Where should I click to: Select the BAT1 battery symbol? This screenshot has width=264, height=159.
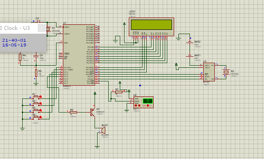pos(190,56)
